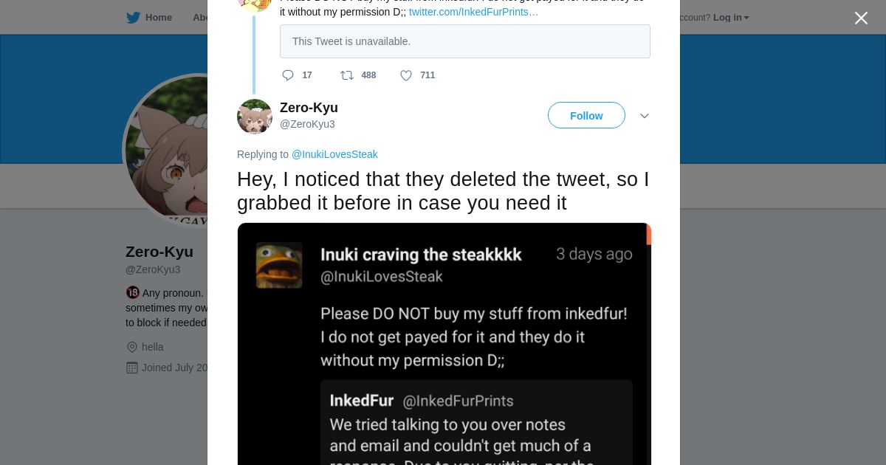
Task: Go to the Home menu item
Action: point(158,18)
